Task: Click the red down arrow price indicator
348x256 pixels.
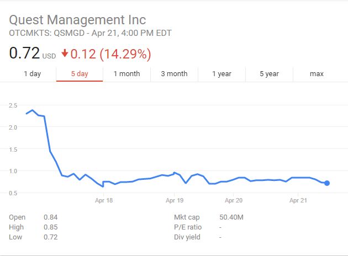Action: click(65, 54)
